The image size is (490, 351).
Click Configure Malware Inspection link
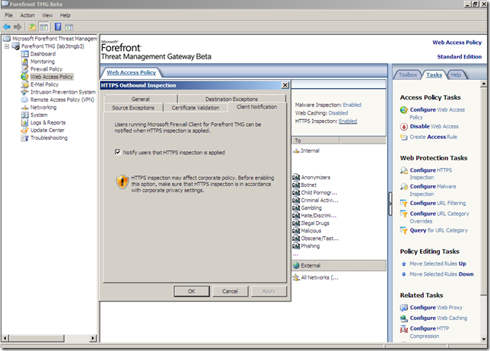(x=433, y=190)
